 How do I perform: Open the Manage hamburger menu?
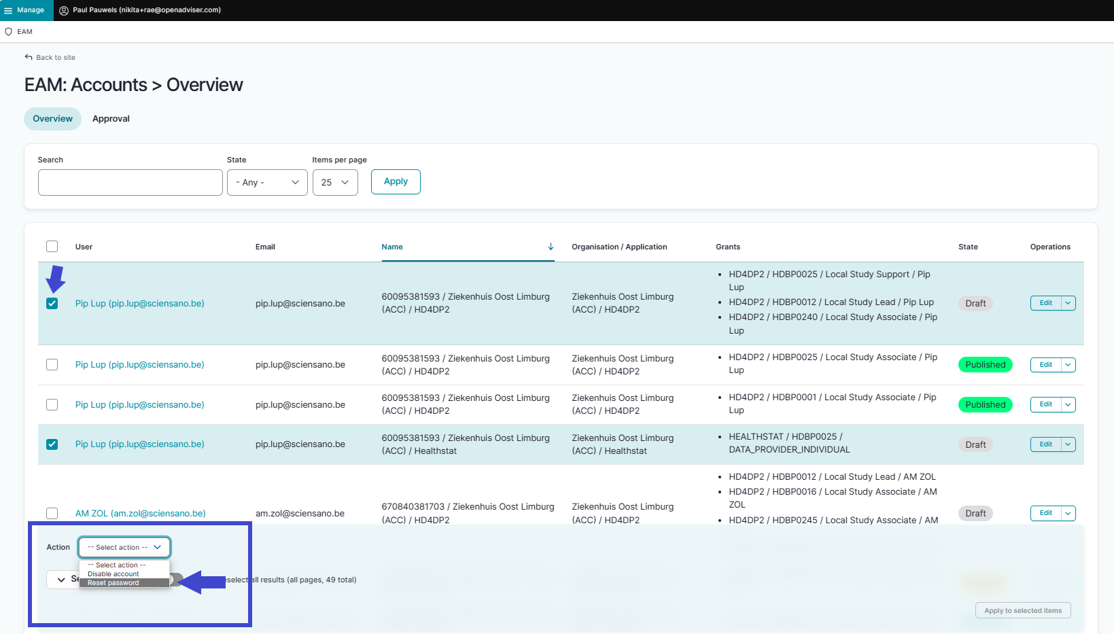click(9, 10)
